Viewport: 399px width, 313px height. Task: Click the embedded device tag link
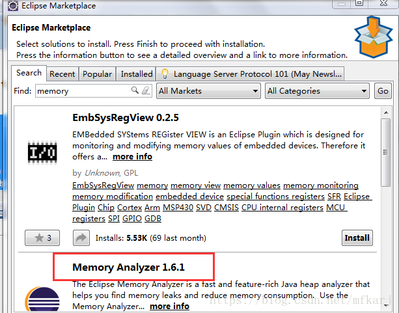pos(189,197)
